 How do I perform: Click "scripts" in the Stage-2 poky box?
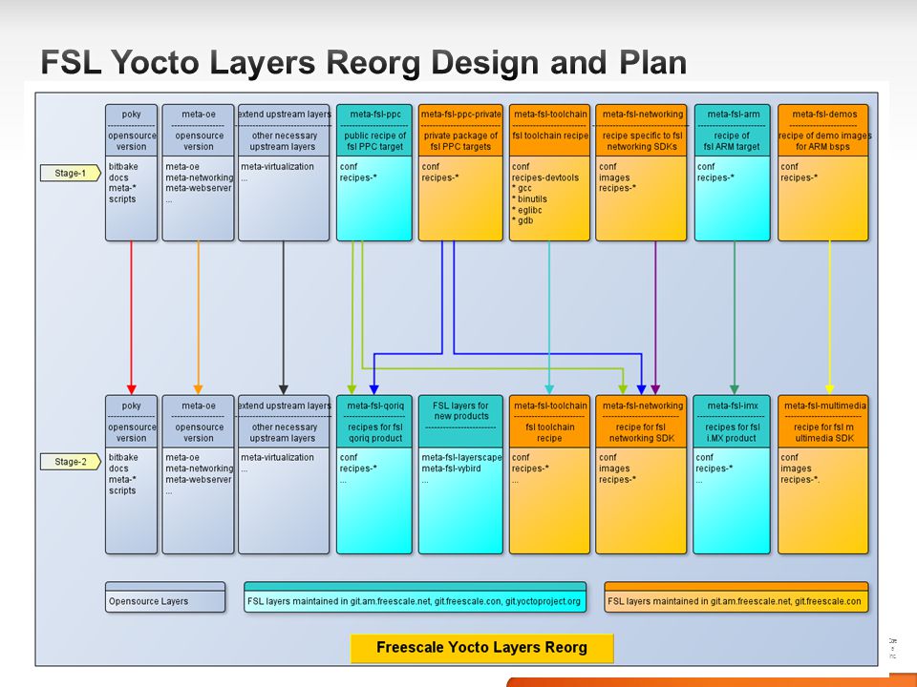(122, 490)
